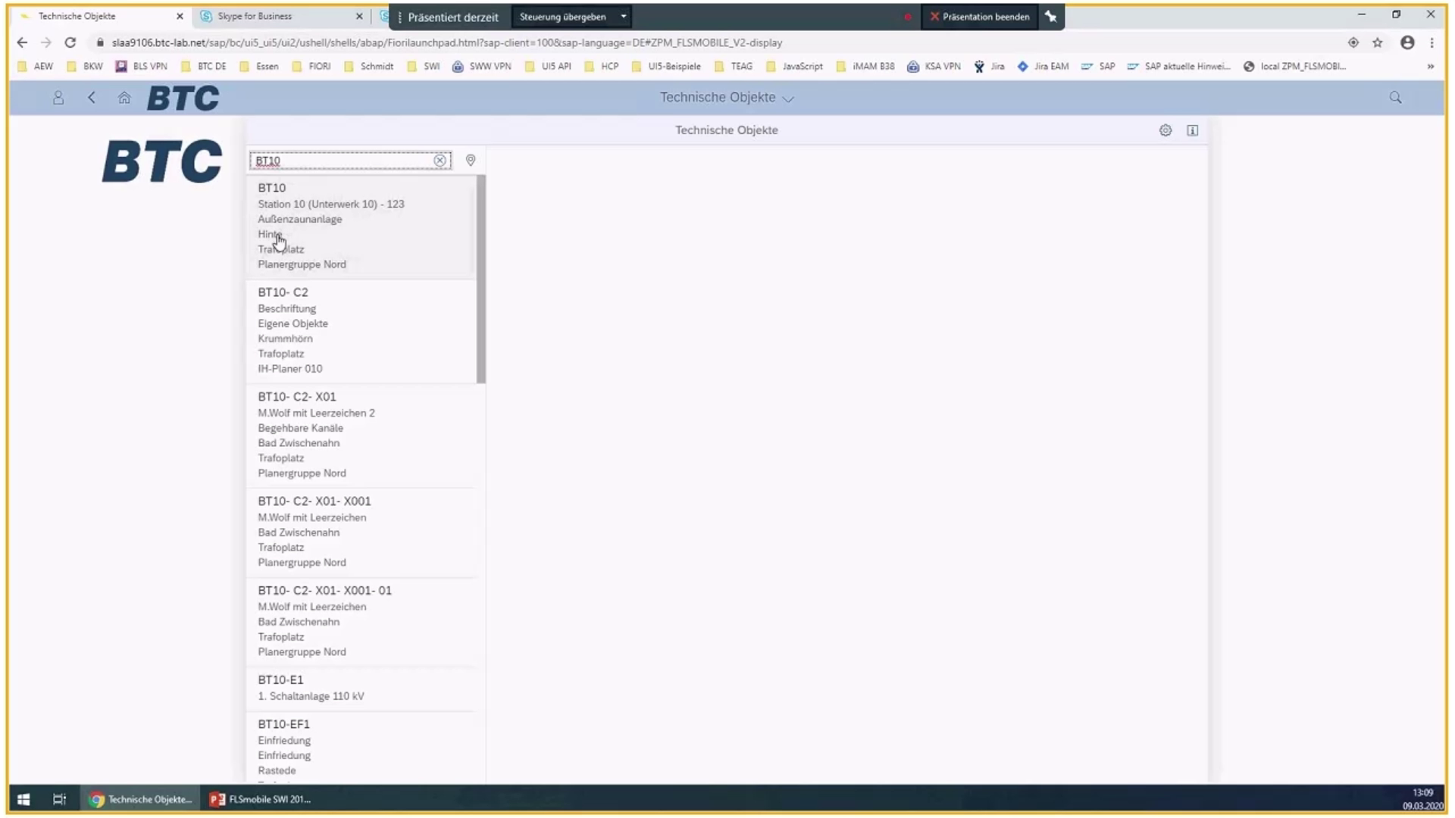Click the home icon in the Fiori header
Screen dimensions: 1455x818
(124, 98)
